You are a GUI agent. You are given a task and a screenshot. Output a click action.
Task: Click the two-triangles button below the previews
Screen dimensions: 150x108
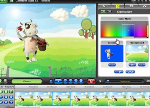click(x=130, y=72)
